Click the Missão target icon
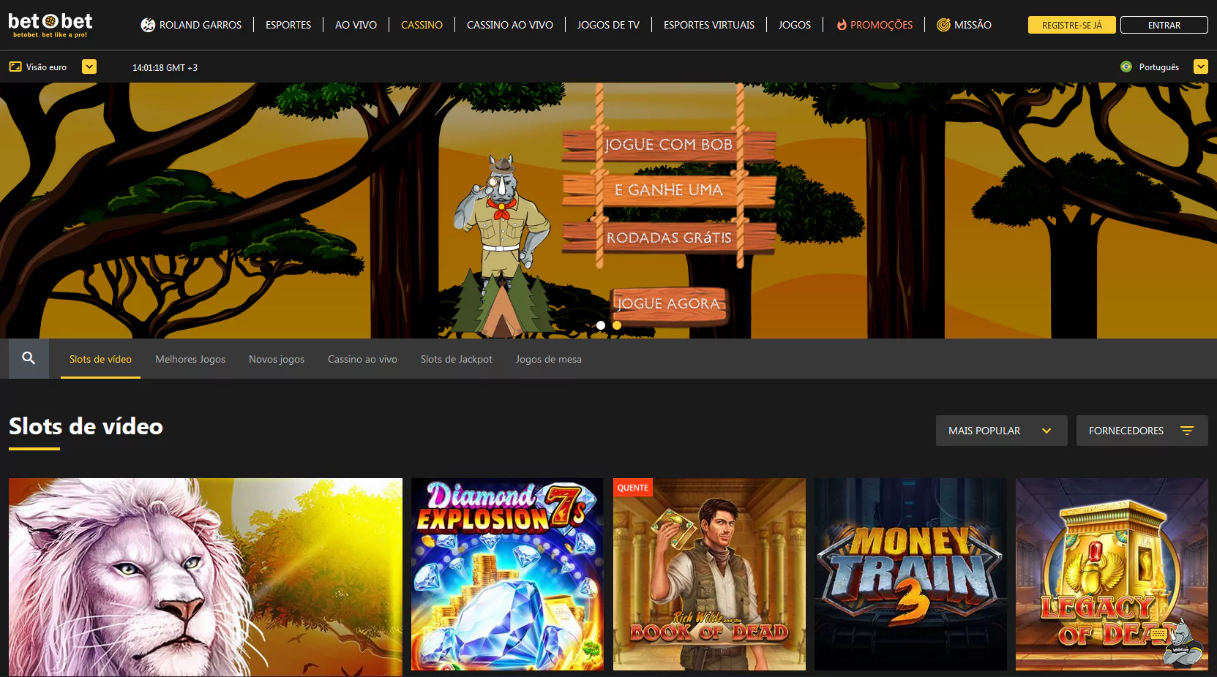This screenshot has width=1217, height=677. [944, 25]
